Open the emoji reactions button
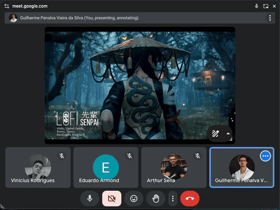 coord(134,199)
